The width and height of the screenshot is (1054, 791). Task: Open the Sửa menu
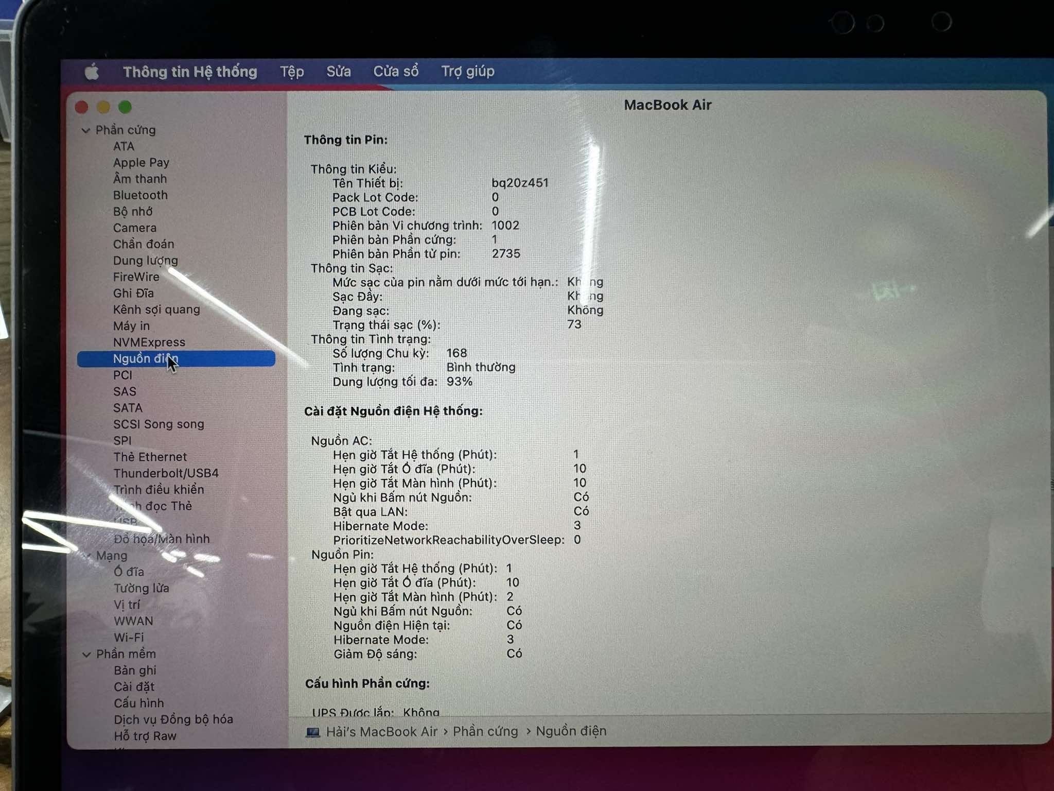point(338,72)
